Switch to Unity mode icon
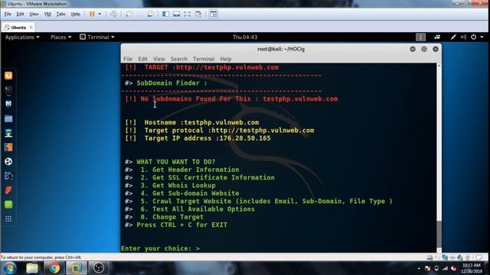Screen dimensions: 490x275 point(198,14)
